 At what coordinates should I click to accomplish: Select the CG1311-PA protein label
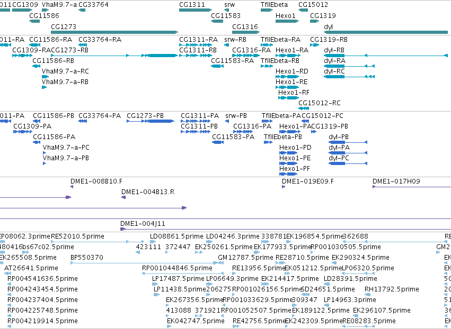coord(200,116)
